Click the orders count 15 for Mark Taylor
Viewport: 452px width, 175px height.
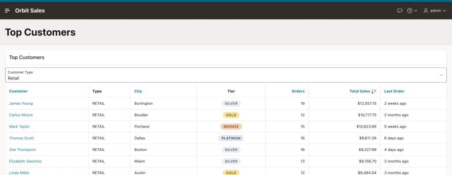pos(302,127)
